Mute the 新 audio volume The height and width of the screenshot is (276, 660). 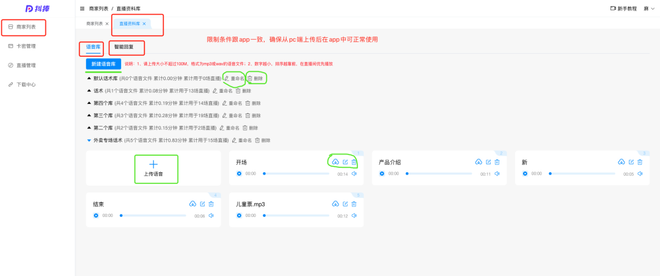pyautogui.click(x=640, y=173)
